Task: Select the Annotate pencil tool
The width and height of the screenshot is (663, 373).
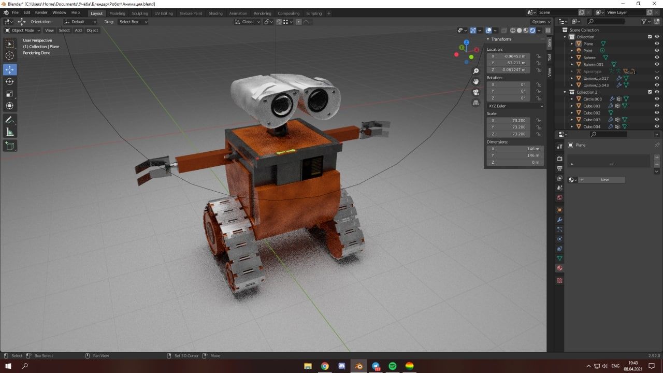Action: click(x=10, y=120)
